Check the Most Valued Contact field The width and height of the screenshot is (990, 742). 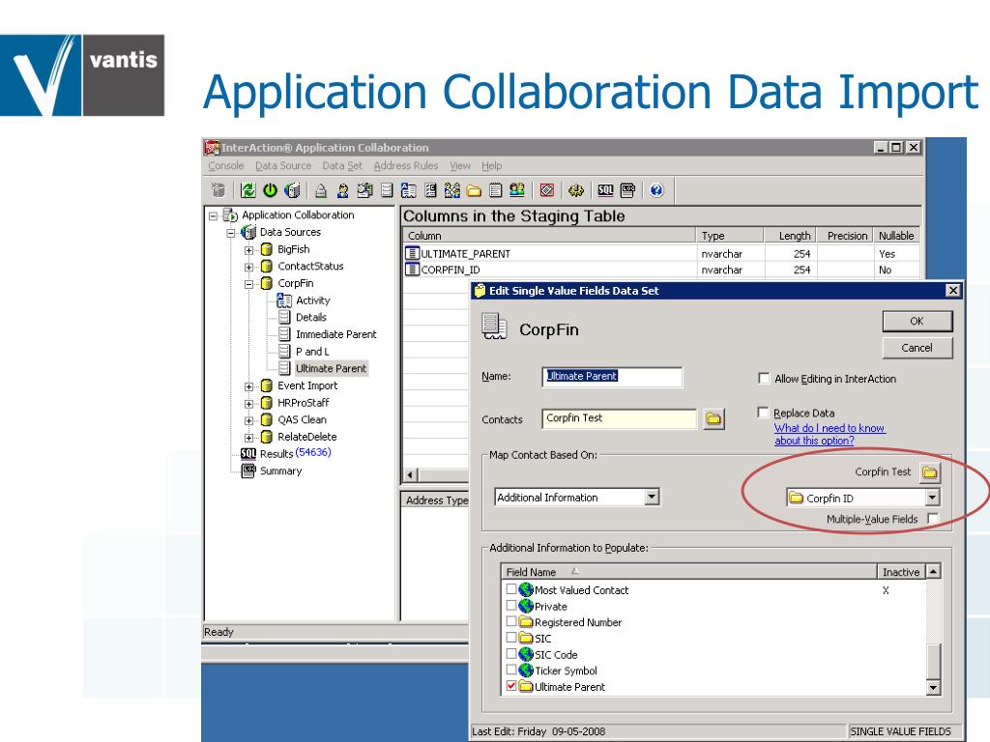click(511, 589)
